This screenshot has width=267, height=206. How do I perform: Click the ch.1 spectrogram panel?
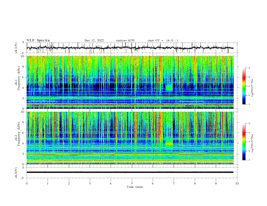click(x=130, y=82)
